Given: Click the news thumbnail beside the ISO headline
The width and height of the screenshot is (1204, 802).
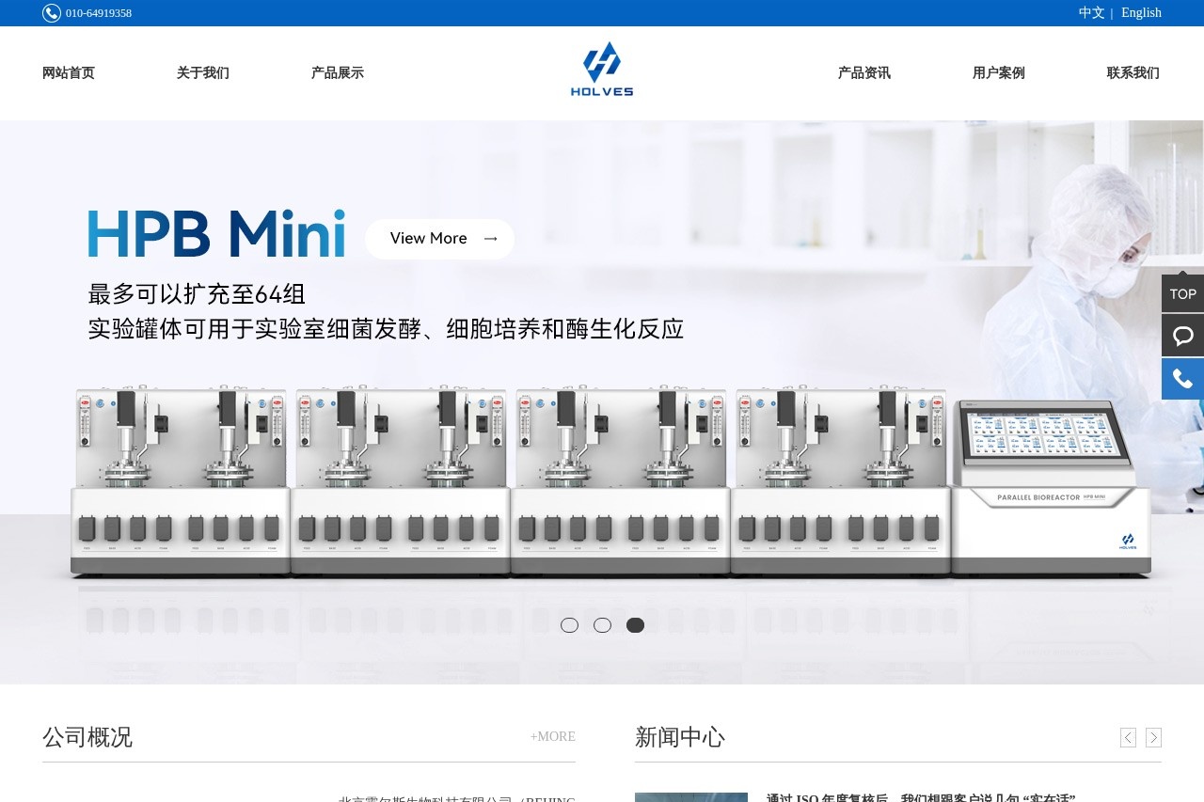Looking at the screenshot, I should [691, 797].
